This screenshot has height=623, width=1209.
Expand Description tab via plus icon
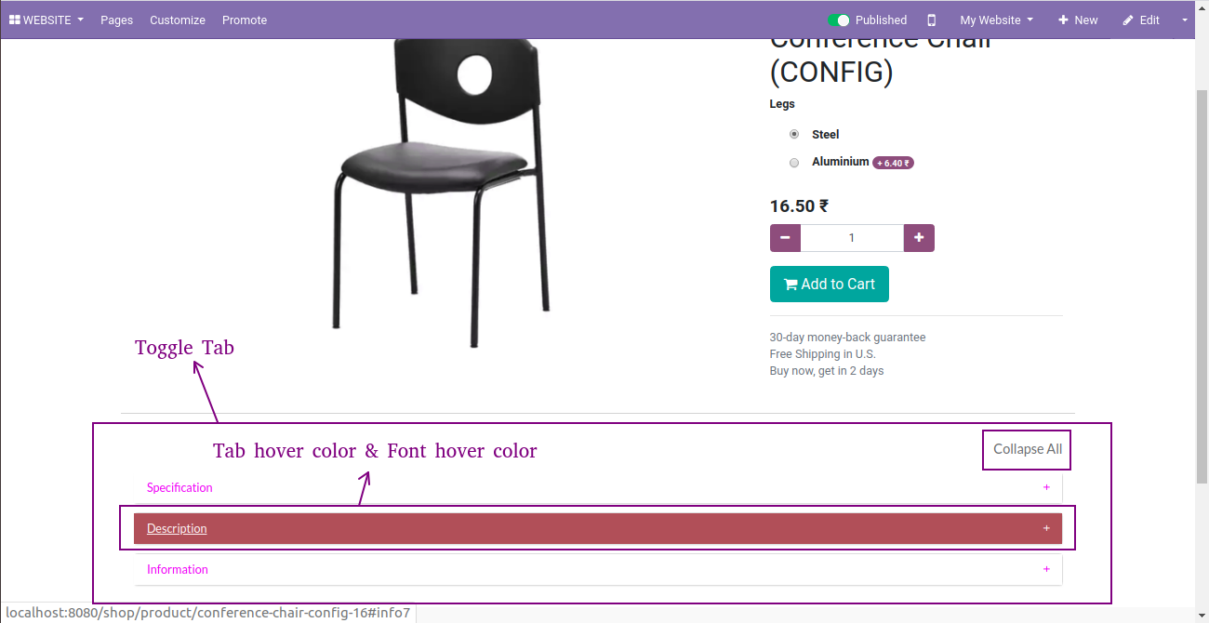click(1046, 528)
